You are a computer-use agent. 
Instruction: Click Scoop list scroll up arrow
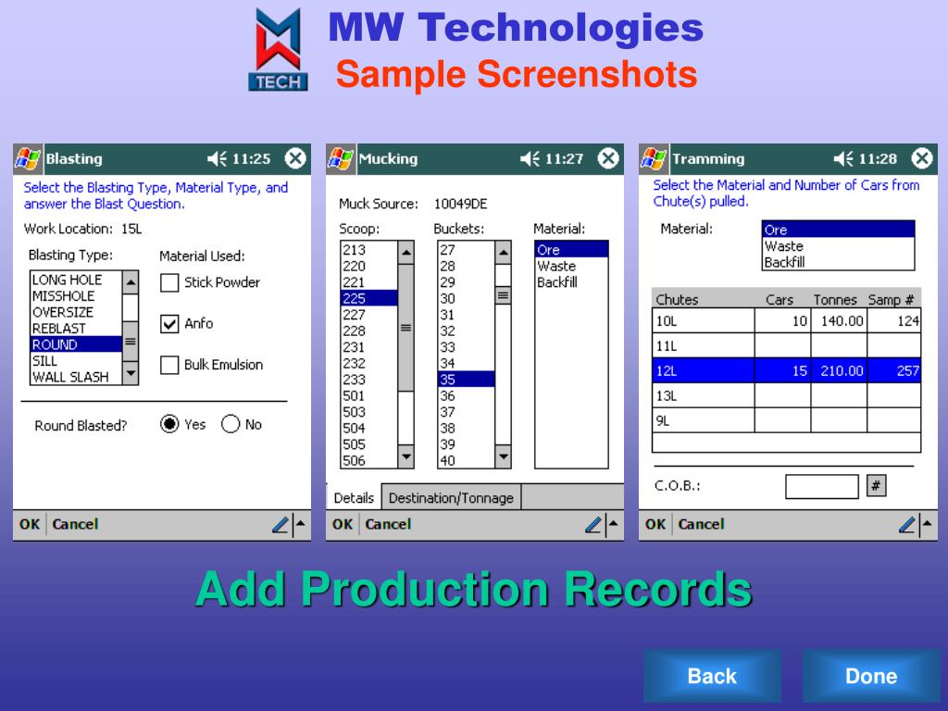pyautogui.click(x=405, y=253)
